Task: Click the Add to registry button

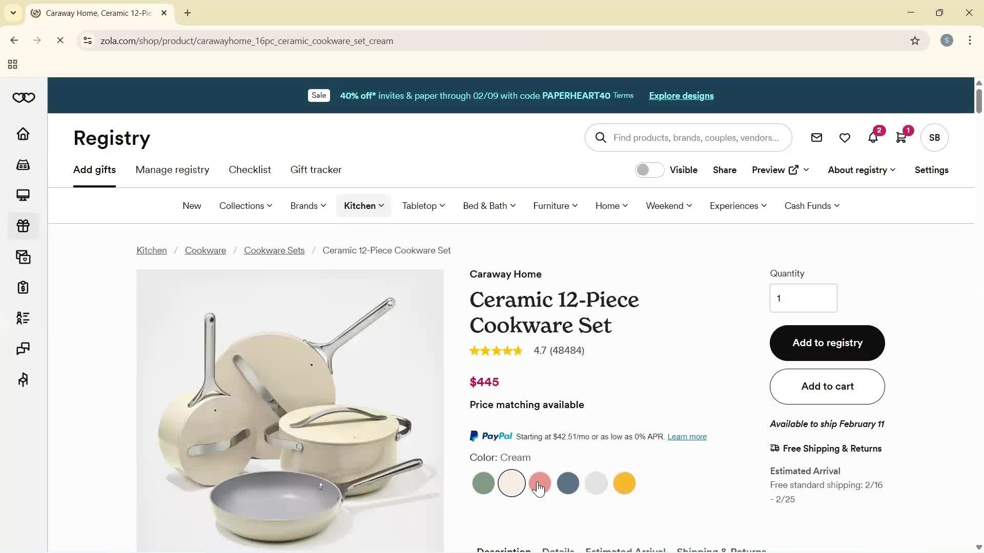Action: 827,343
